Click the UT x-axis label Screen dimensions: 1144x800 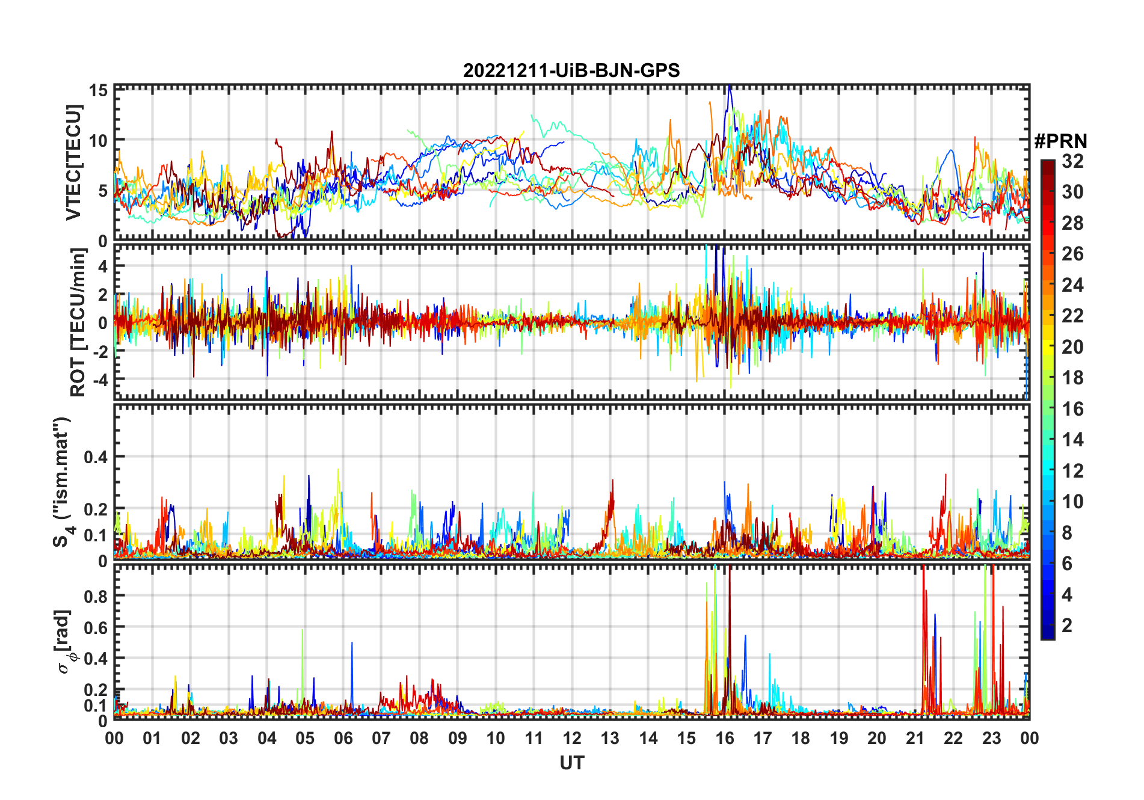click(x=571, y=763)
